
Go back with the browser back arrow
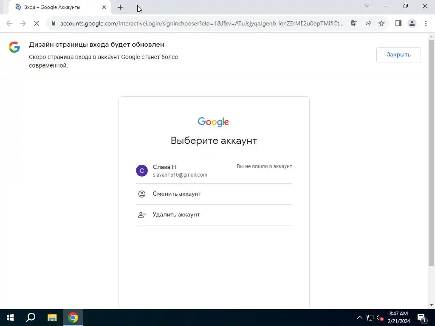pos(9,24)
